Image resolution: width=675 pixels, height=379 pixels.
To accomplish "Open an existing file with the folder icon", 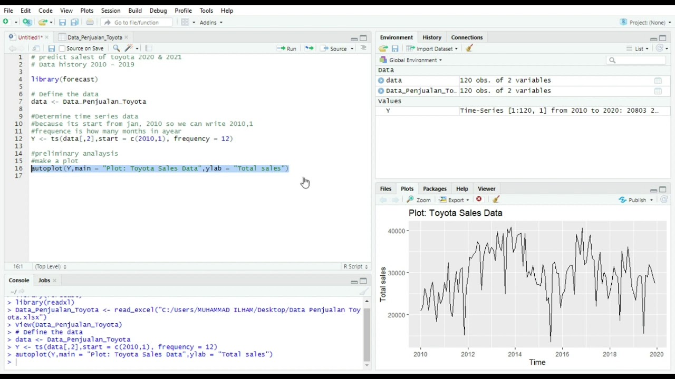I will click(x=43, y=22).
